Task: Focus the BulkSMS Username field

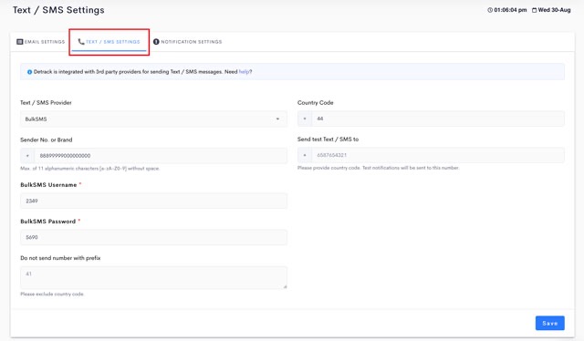Action: [x=153, y=201]
